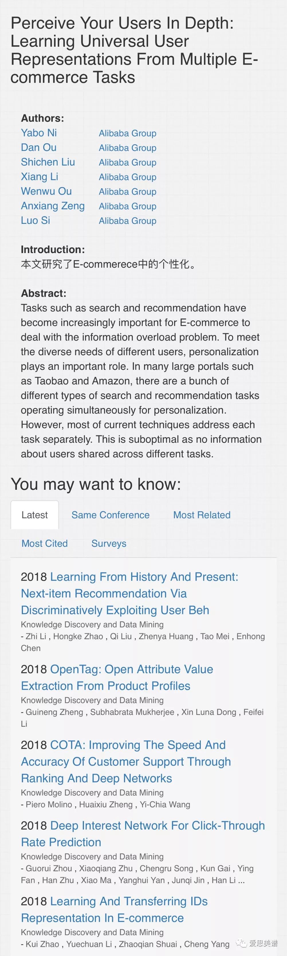This screenshot has height=956, width=287.
Task: Select author Xiang Li link
Action: click(x=39, y=177)
